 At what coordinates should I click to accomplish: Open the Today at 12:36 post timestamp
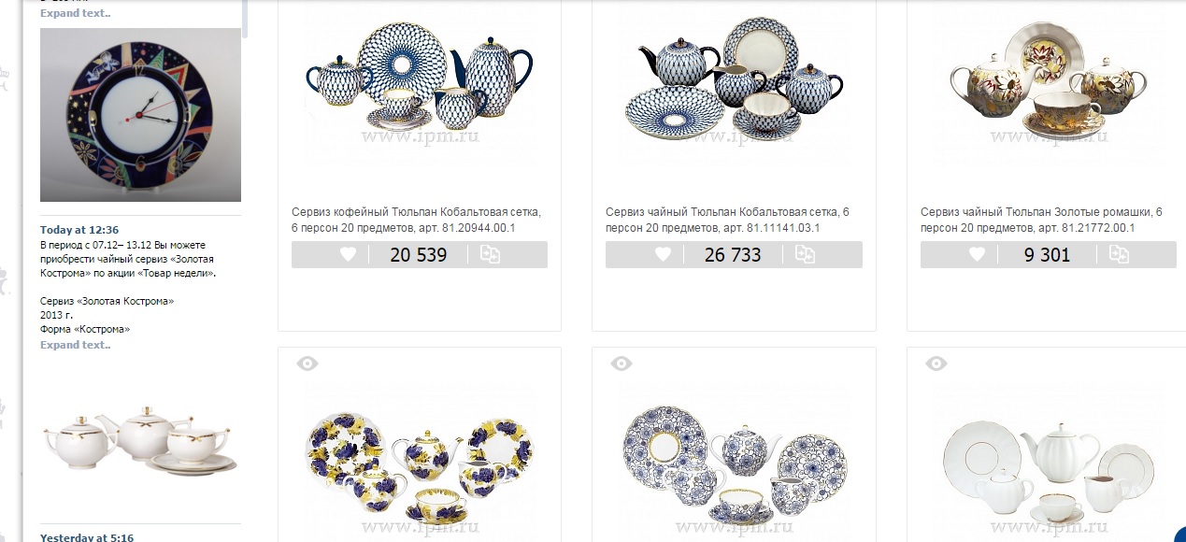click(79, 230)
